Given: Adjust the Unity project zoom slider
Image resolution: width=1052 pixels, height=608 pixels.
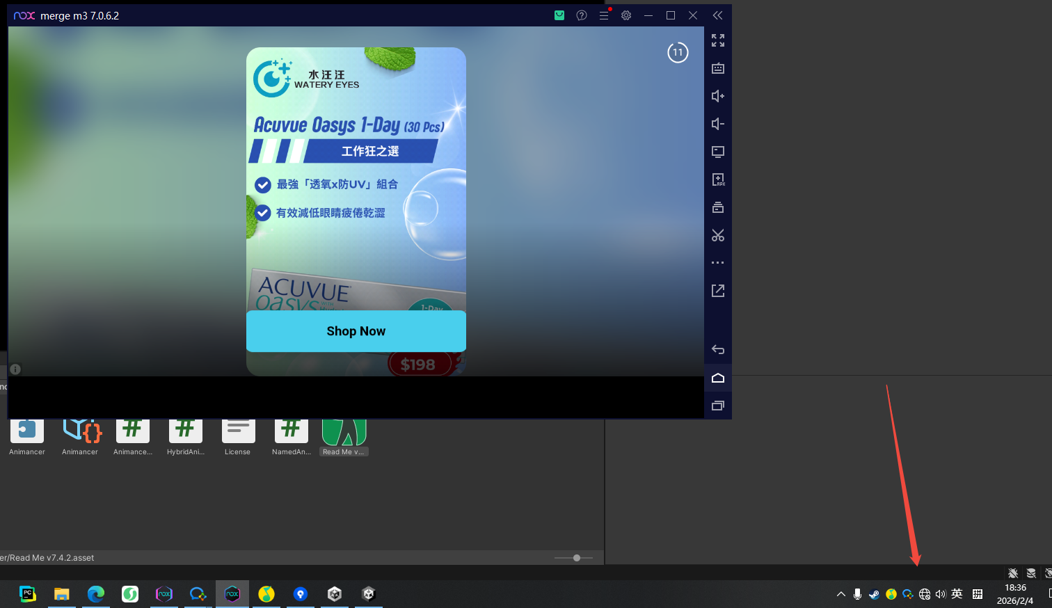Looking at the screenshot, I should [x=575, y=557].
